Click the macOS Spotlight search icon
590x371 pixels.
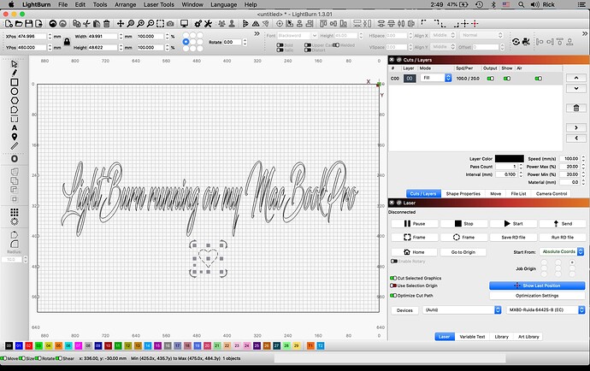tap(521, 4)
